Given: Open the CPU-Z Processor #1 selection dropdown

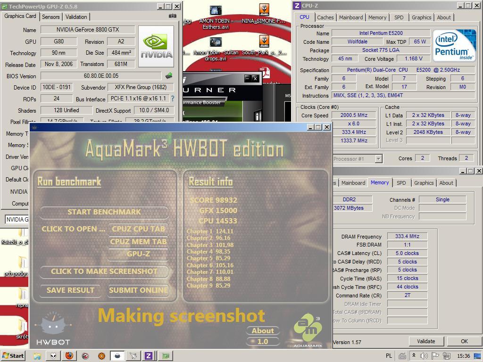Looking at the screenshot, I should pyautogui.click(x=379, y=159).
